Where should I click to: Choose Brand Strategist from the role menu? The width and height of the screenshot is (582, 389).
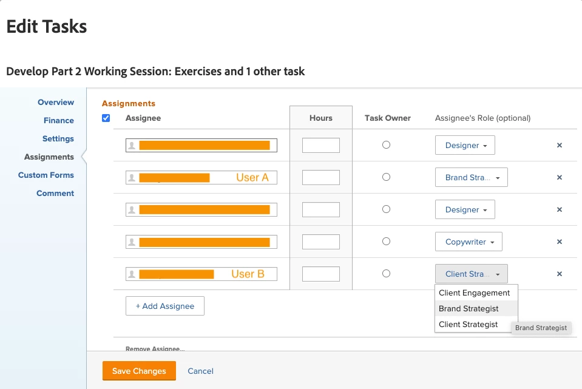click(469, 308)
